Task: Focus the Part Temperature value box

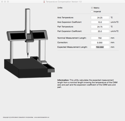Action: (100, 27)
